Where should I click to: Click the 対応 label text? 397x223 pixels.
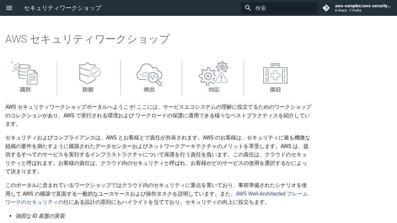[x=214, y=90]
